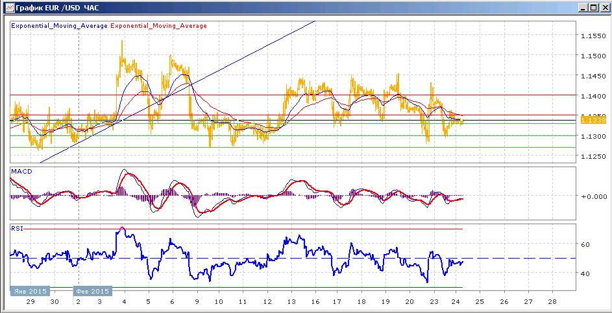Click the current price tag 1.1338
The height and width of the screenshot is (313, 612).
click(593, 121)
